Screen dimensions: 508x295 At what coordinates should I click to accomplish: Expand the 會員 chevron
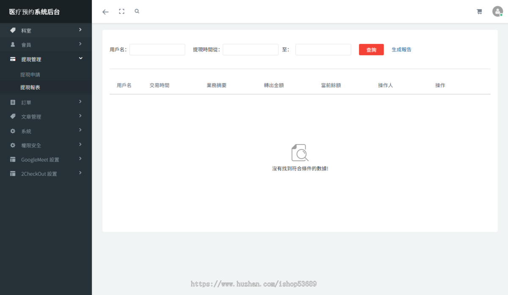click(80, 44)
